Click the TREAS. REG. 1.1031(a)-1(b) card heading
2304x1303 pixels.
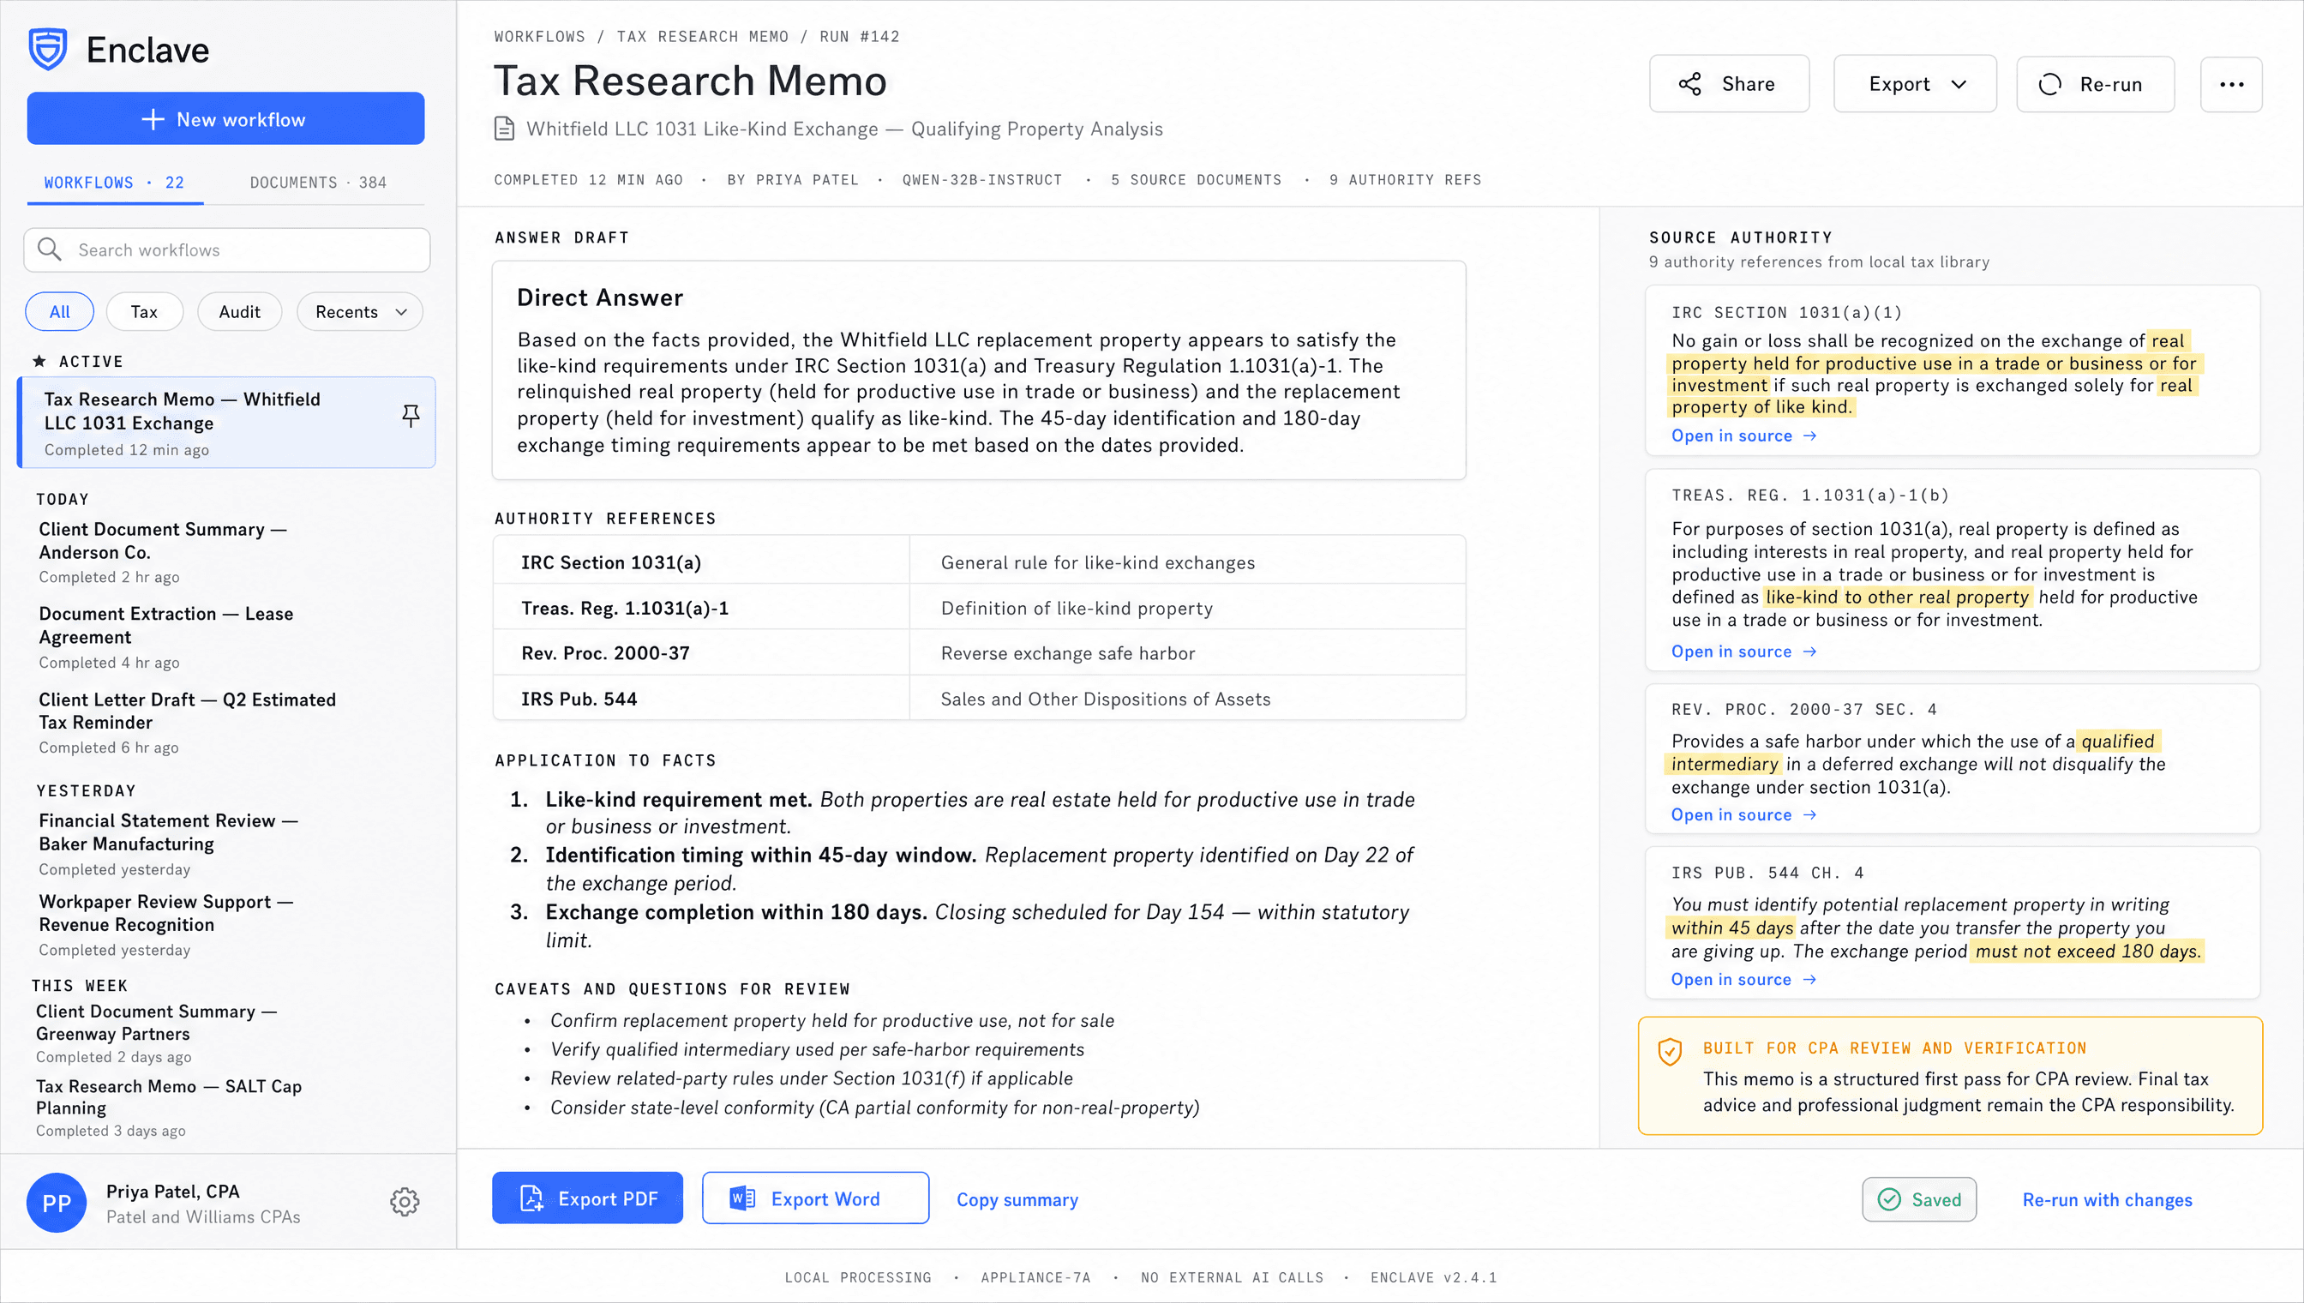pos(1809,495)
